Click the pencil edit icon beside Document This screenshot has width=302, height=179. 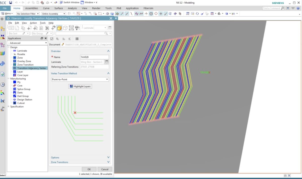pyautogui.click(x=63, y=44)
